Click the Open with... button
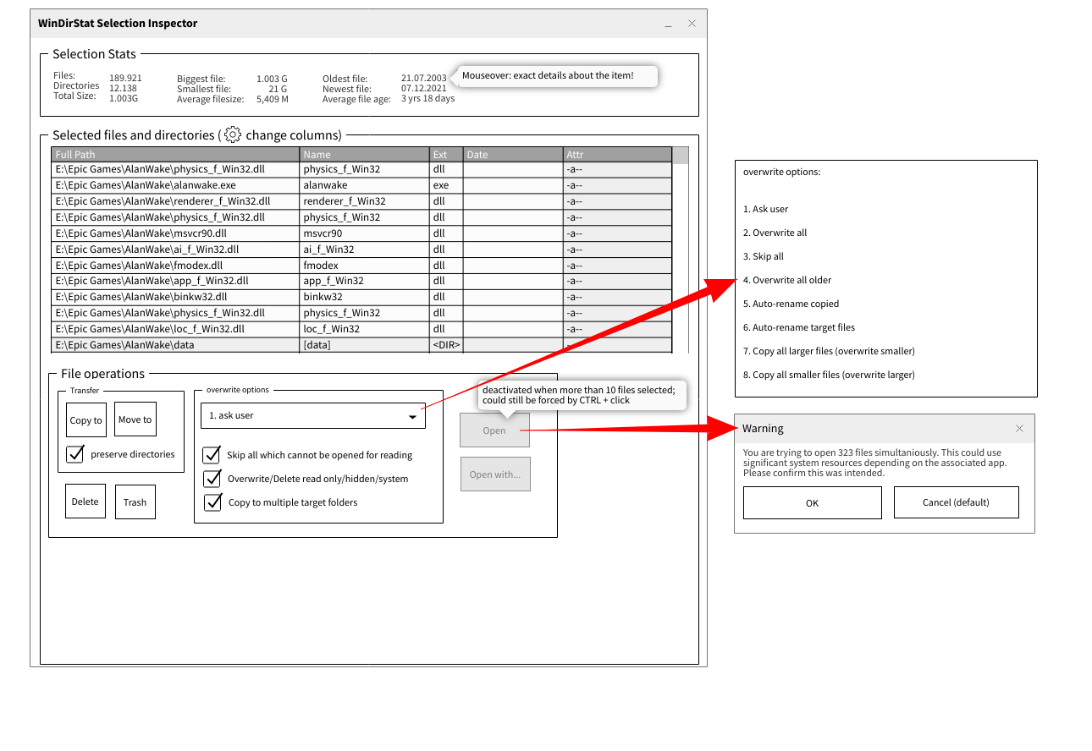The width and height of the screenshot is (1092, 751). pyautogui.click(x=495, y=474)
